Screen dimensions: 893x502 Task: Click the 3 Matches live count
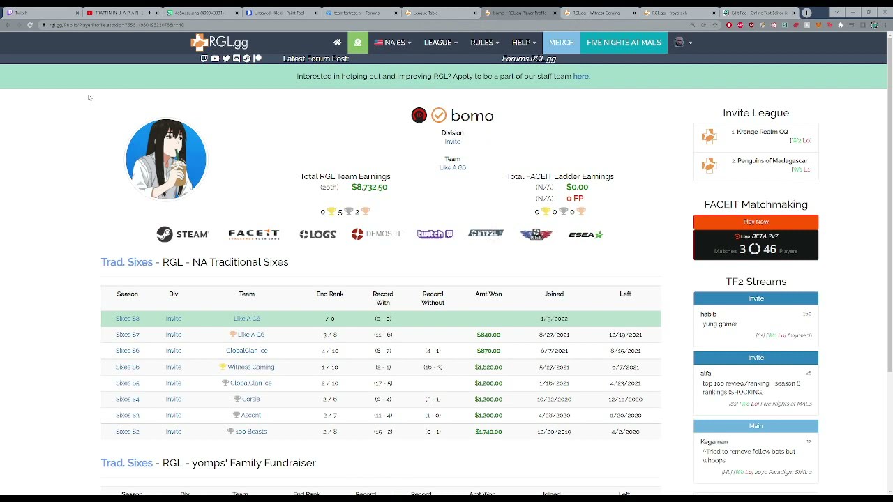click(742, 250)
